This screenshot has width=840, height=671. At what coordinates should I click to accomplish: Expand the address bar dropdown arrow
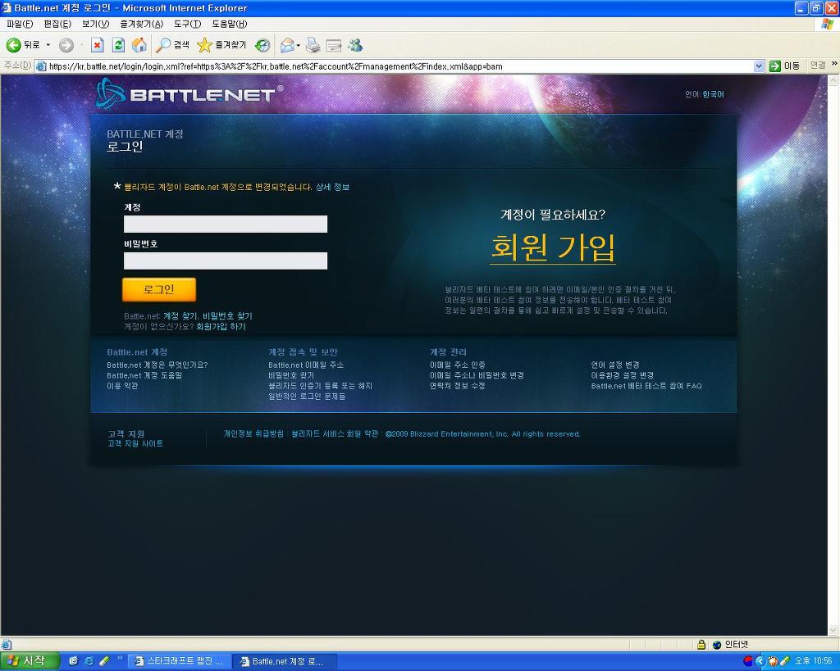pyautogui.click(x=759, y=66)
